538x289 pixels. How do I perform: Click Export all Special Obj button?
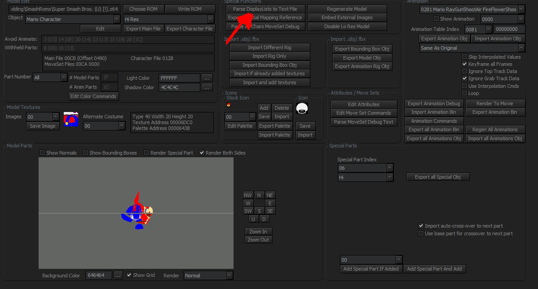438,177
